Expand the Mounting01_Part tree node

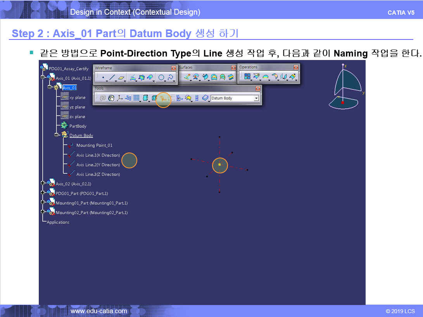point(43,202)
